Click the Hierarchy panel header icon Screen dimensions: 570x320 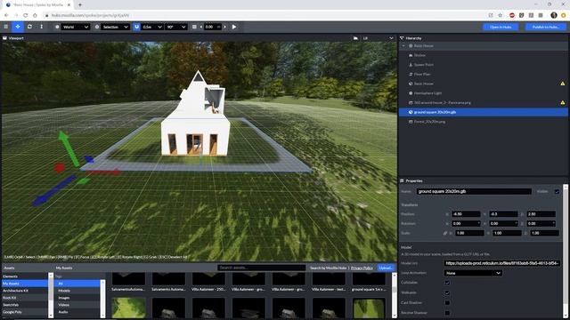point(402,38)
